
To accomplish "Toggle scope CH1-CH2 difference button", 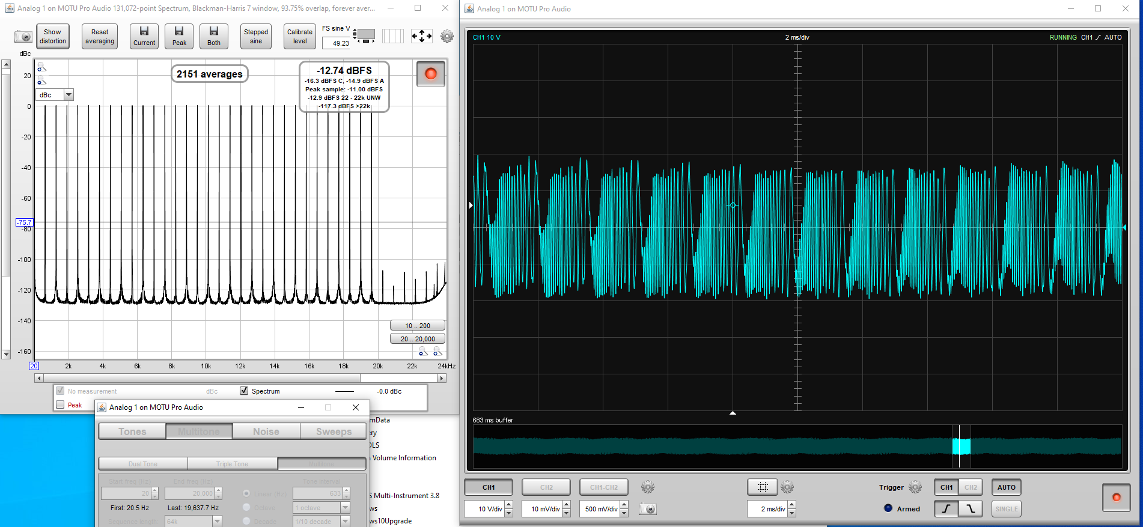I will [604, 487].
